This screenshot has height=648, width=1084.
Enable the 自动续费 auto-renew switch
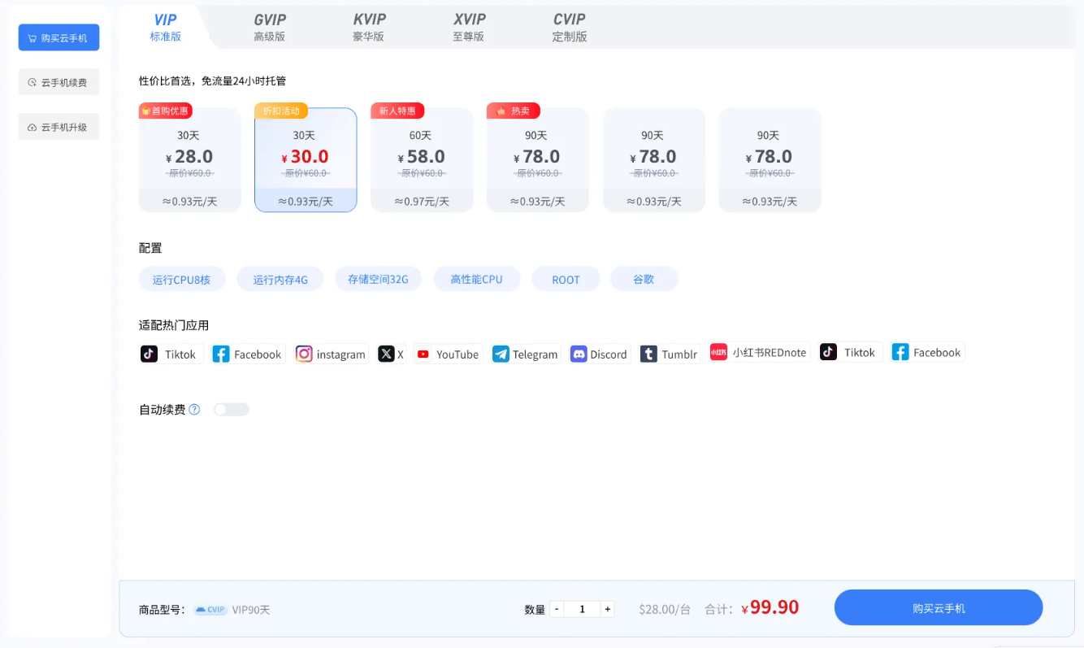(x=232, y=410)
